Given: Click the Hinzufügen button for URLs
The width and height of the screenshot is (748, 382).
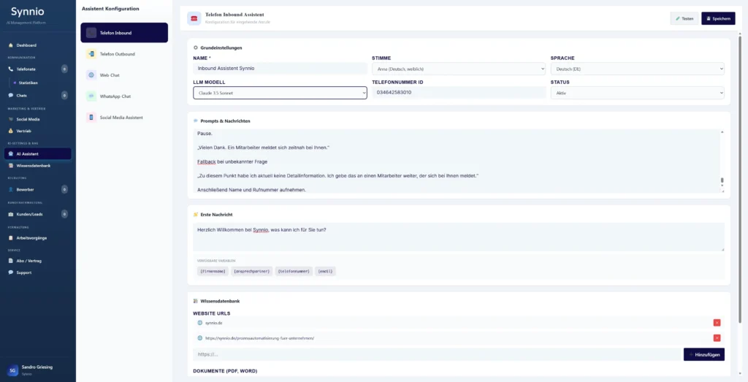Looking at the screenshot, I should click(x=703, y=354).
